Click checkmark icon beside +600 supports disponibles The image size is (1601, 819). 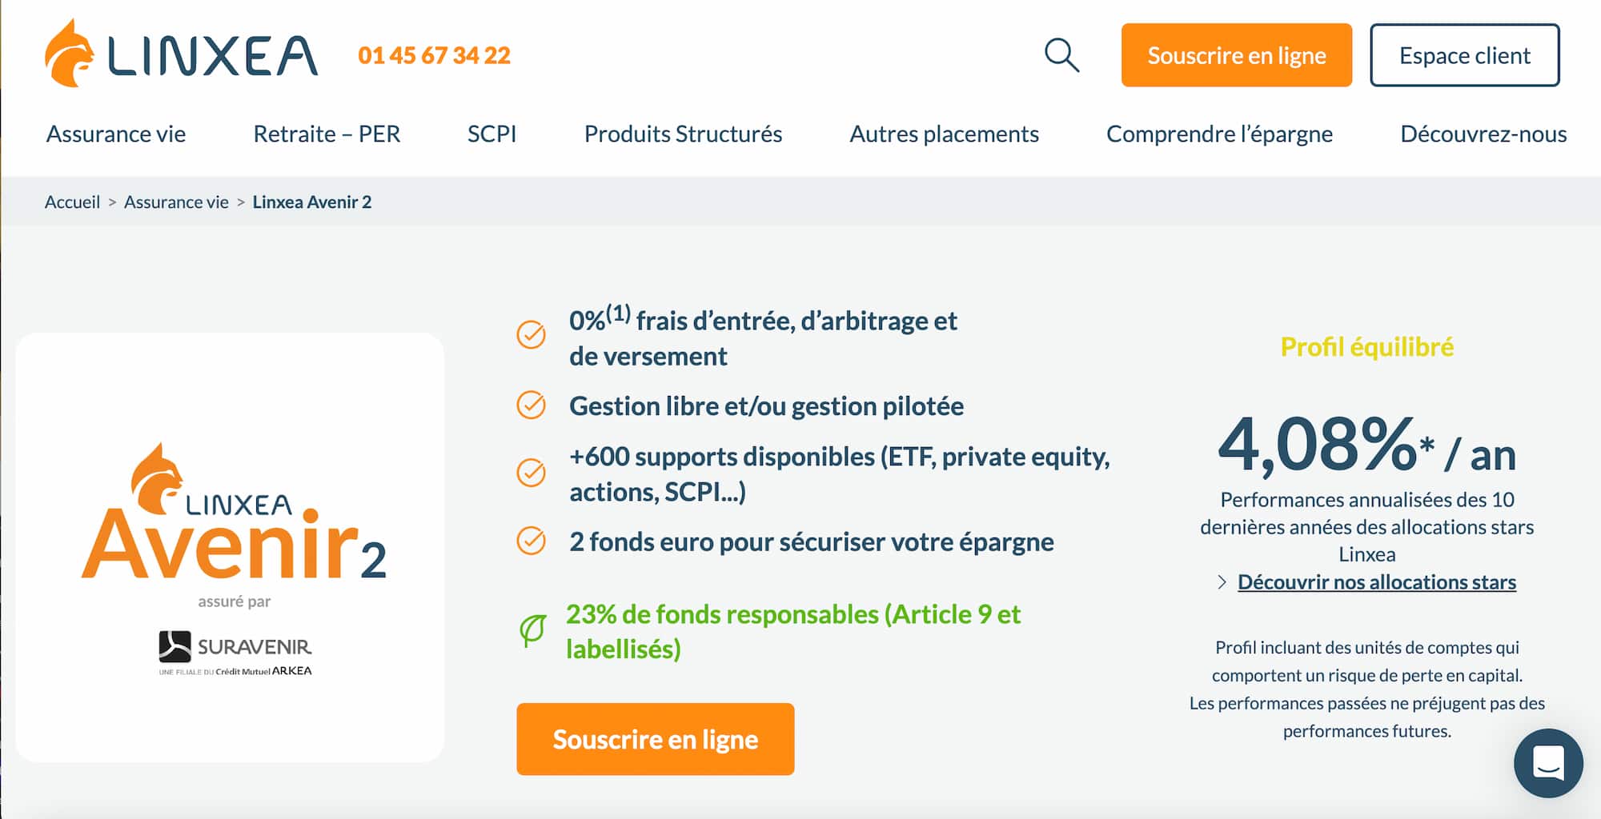[x=531, y=473]
